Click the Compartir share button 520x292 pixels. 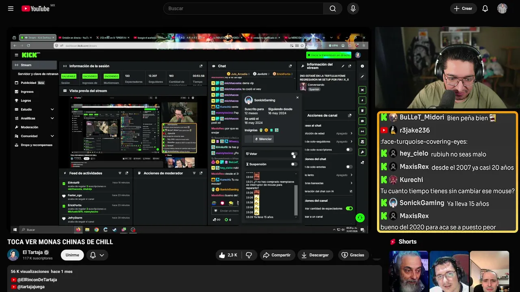pos(277,255)
